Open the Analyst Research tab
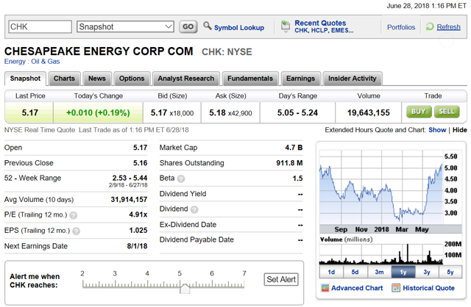The width and height of the screenshot is (471, 307). coord(186,79)
